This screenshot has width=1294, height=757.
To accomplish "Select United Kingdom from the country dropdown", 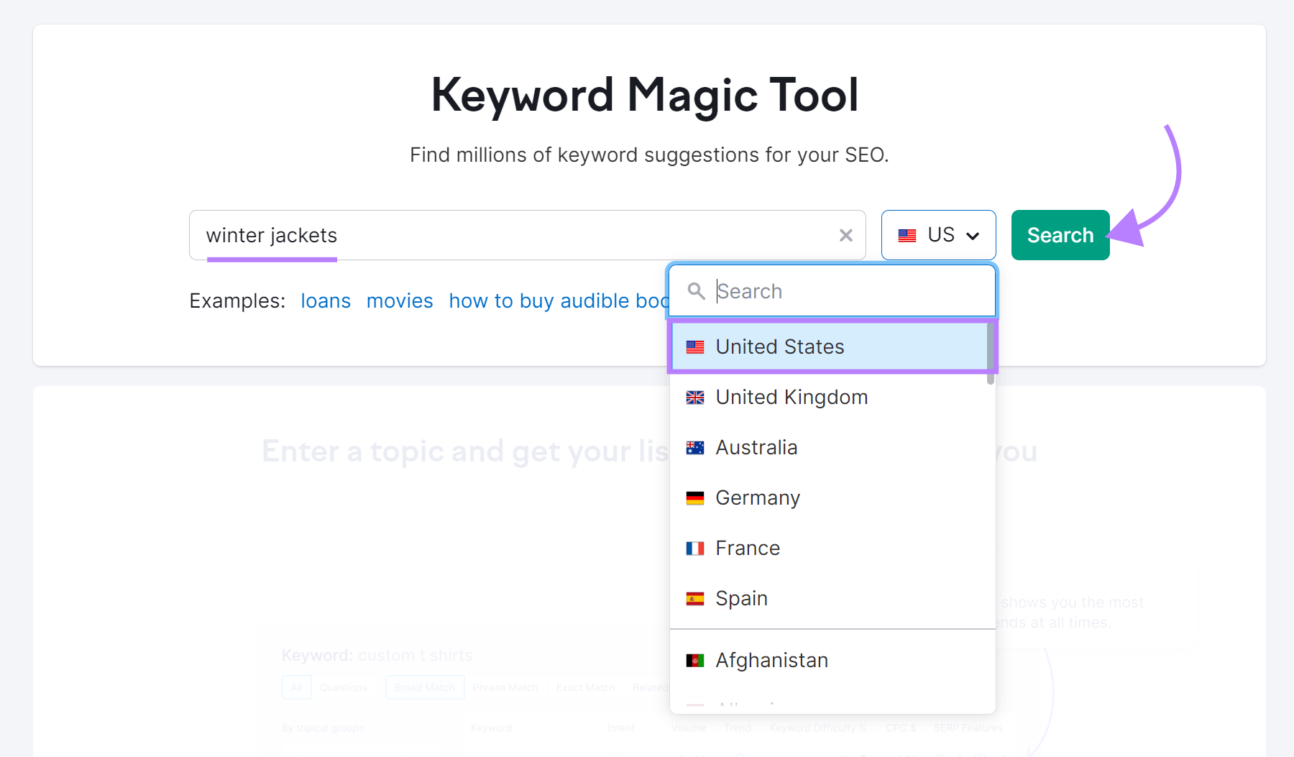I will [x=791, y=397].
